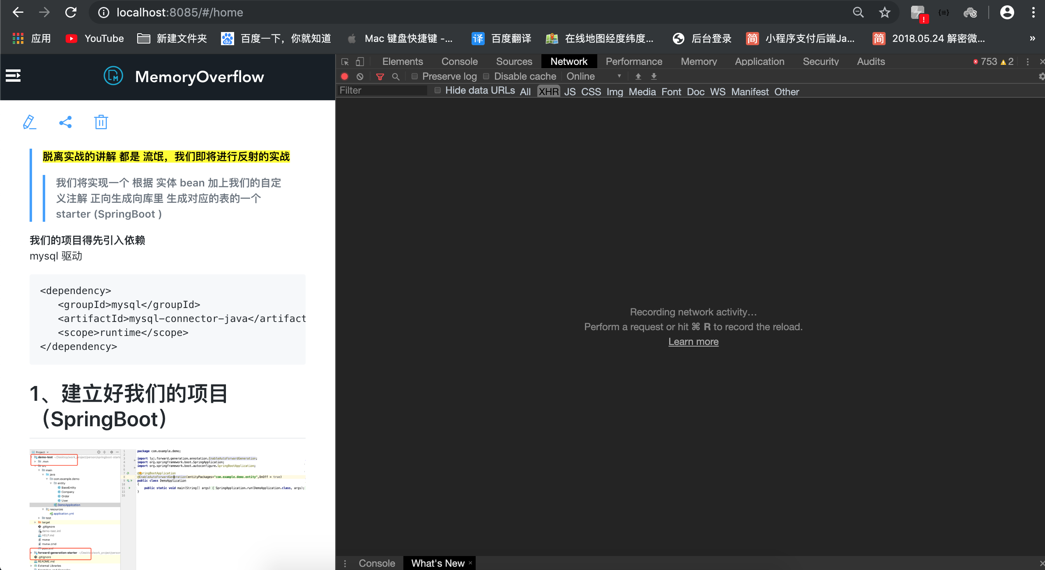Viewport: 1045px width, 570px height.
Task: Click the network Filter input field
Action: (382, 90)
